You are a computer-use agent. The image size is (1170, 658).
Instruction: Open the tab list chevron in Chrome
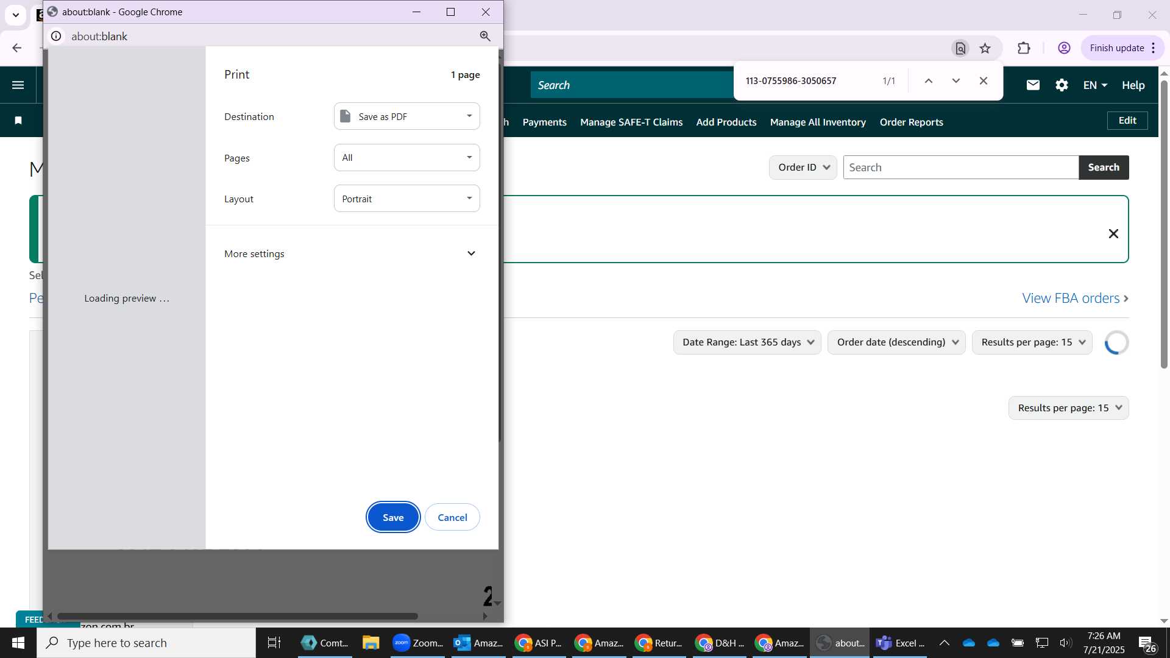[x=16, y=15]
